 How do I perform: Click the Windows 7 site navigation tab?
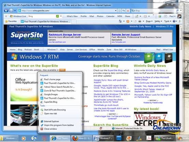(52, 50)
